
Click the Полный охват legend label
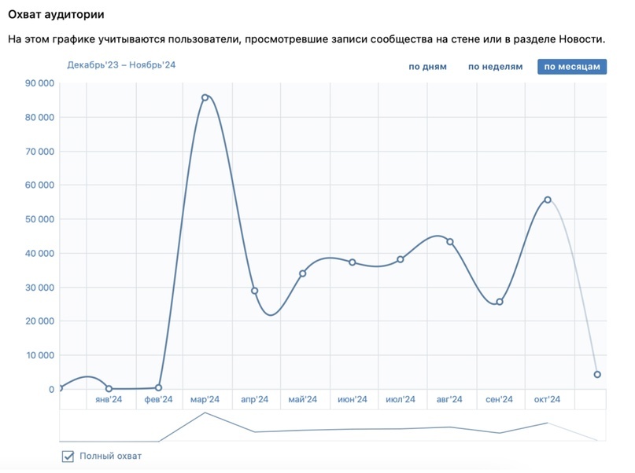(x=110, y=456)
